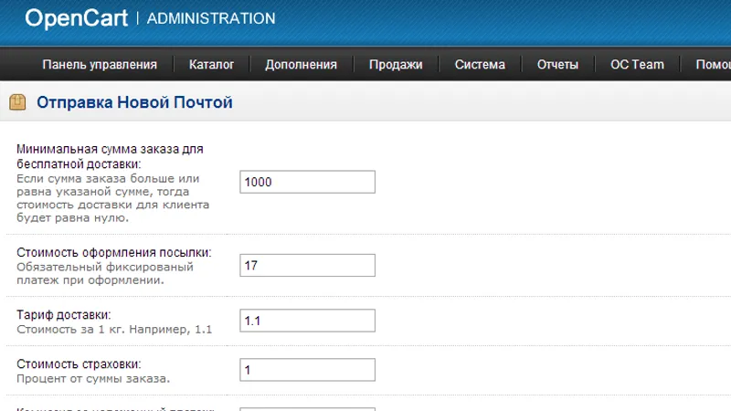
Task: Click the partially visible field at the bottom
Action: click(307, 409)
